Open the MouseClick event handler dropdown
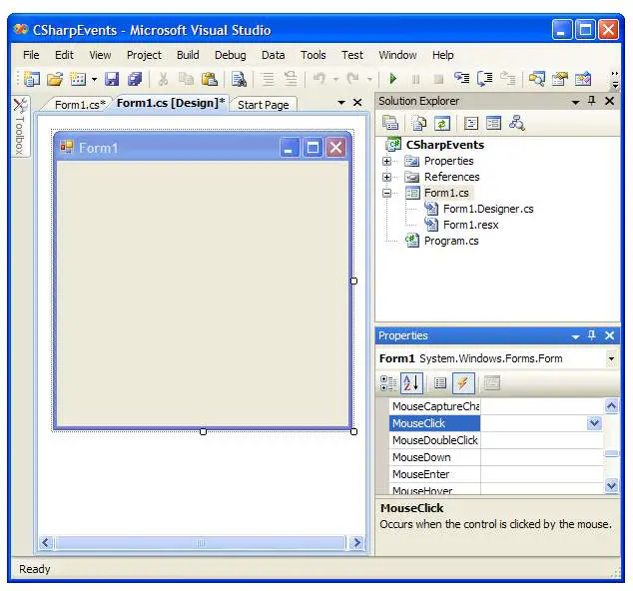The width and height of the screenshot is (633, 591). click(594, 423)
